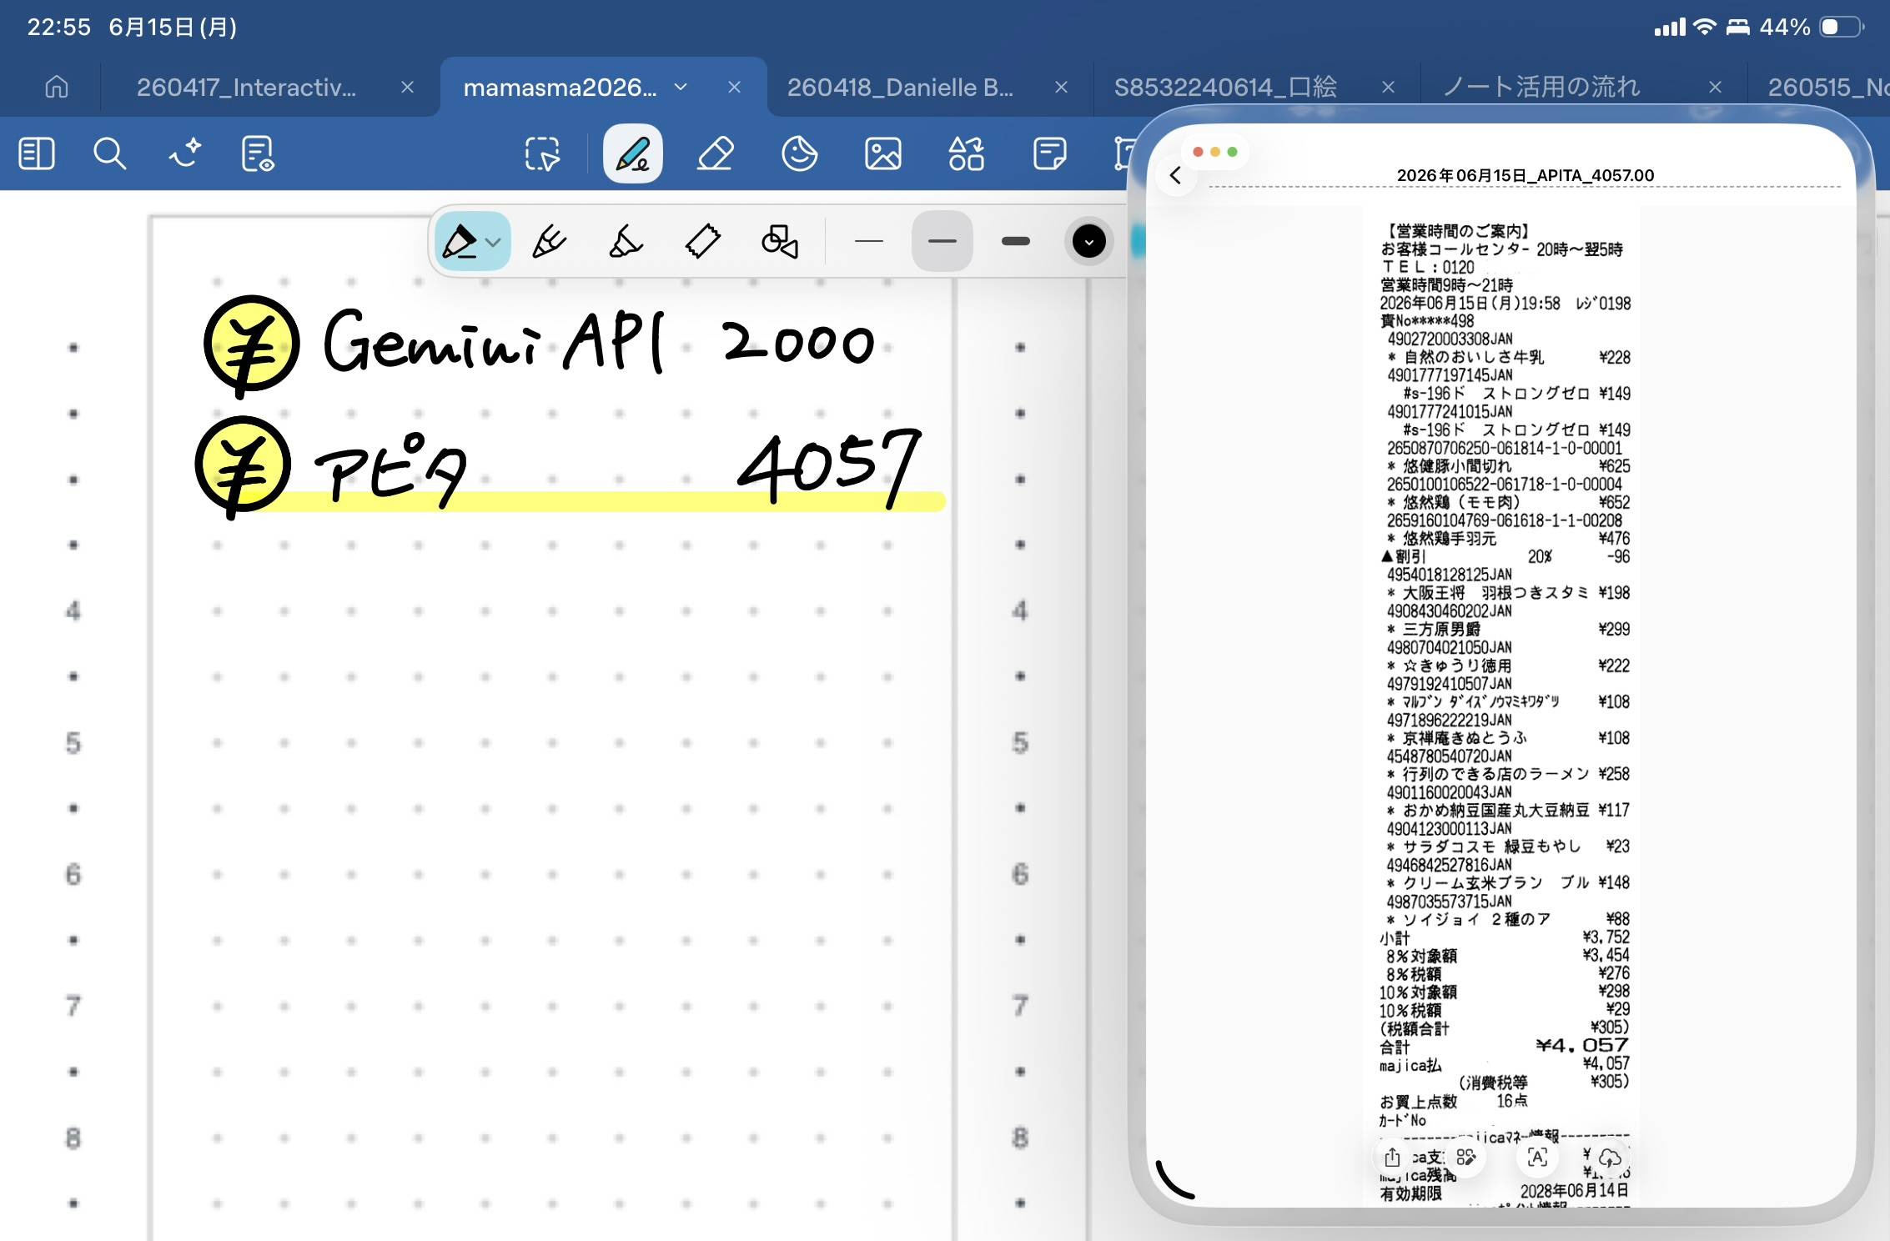Expand the ballpoint pen type dropdown
This screenshot has height=1241, width=1890.
click(493, 243)
